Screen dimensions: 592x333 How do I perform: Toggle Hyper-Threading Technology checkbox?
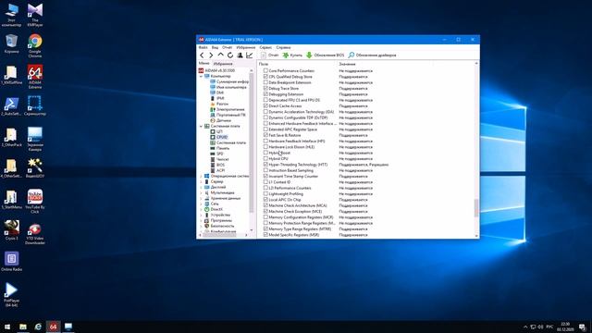tap(265, 165)
